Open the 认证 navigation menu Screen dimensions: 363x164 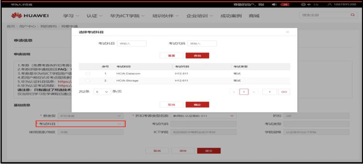pos(95,16)
